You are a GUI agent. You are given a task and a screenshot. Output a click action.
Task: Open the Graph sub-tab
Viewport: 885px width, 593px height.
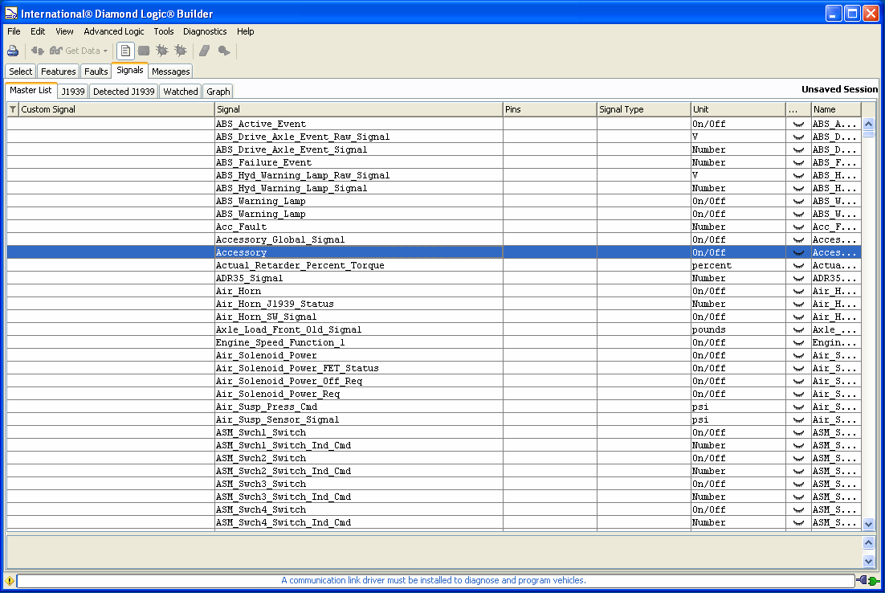[218, 92]
